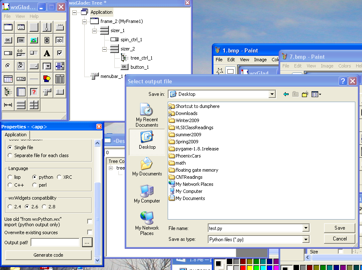Select the toggle button 'ON' widget
Screen dimensions: 362x270
coord(21,40)
